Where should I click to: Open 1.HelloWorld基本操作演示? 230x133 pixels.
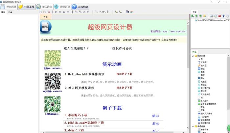84,74
